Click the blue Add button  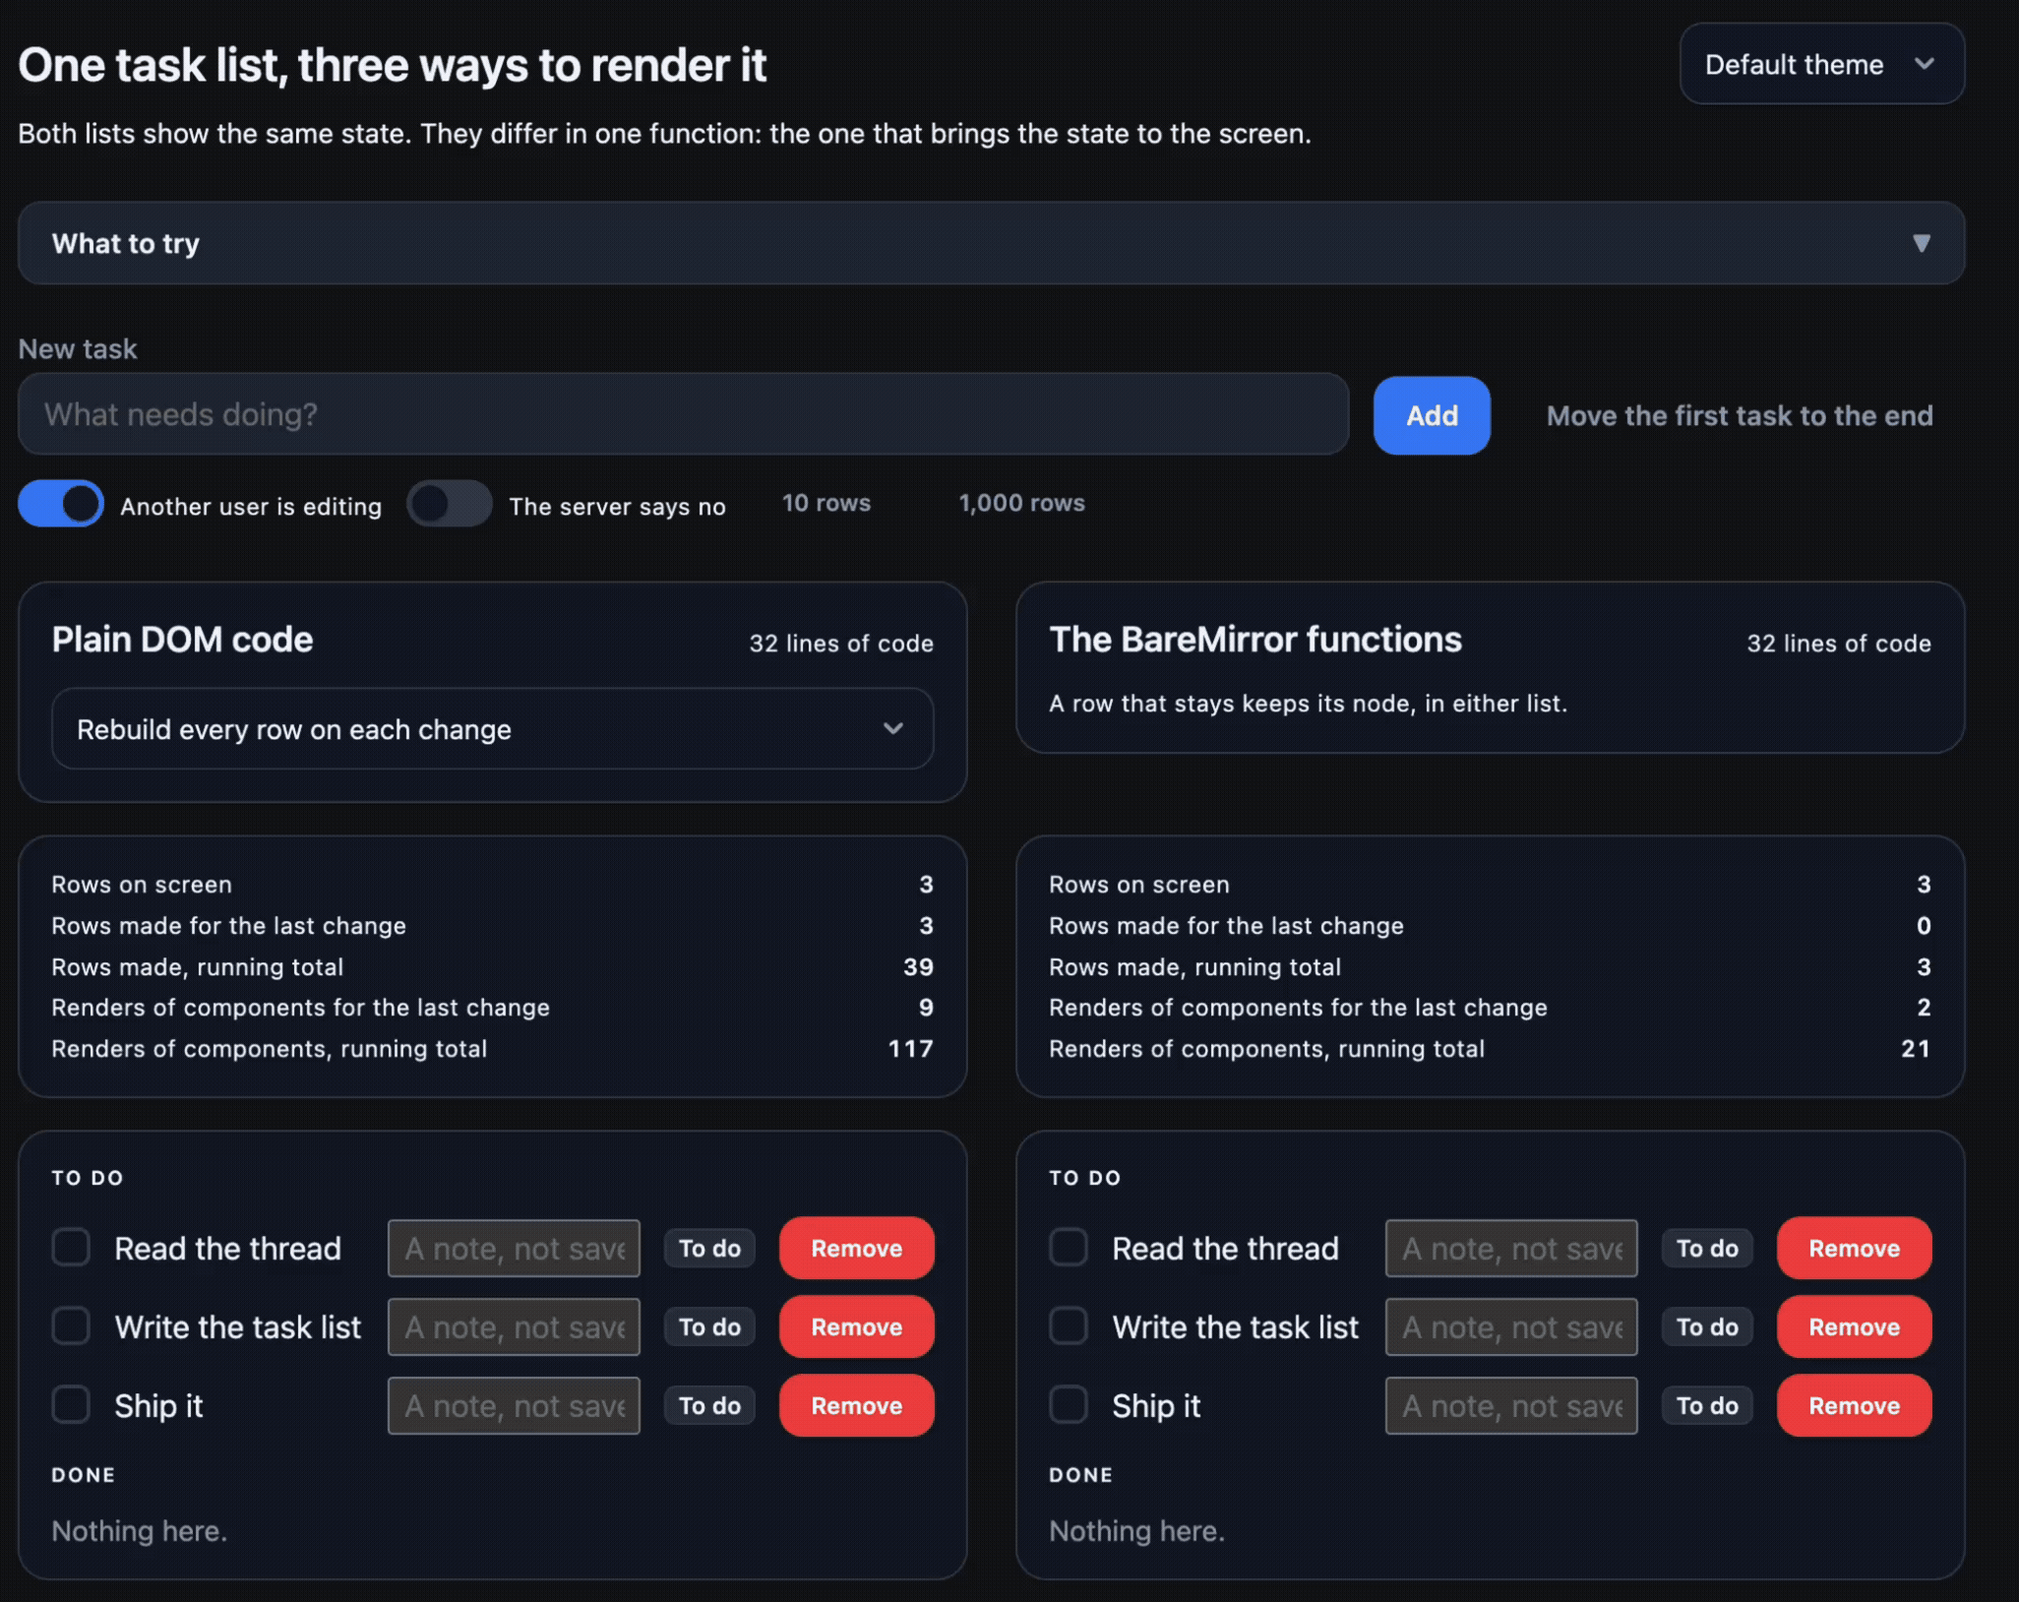[1432, 415]
